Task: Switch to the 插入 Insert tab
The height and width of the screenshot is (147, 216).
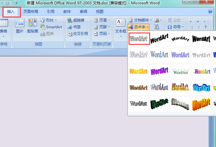Action: pyautogui.click(x=11, y=12)
